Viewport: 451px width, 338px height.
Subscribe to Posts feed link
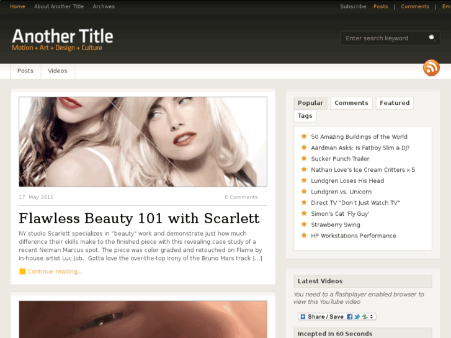tap(380, 6)
